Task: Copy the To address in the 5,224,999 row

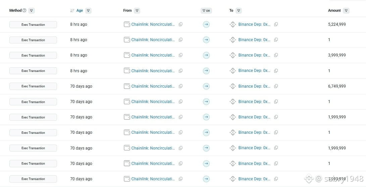Action: (276, 24)
